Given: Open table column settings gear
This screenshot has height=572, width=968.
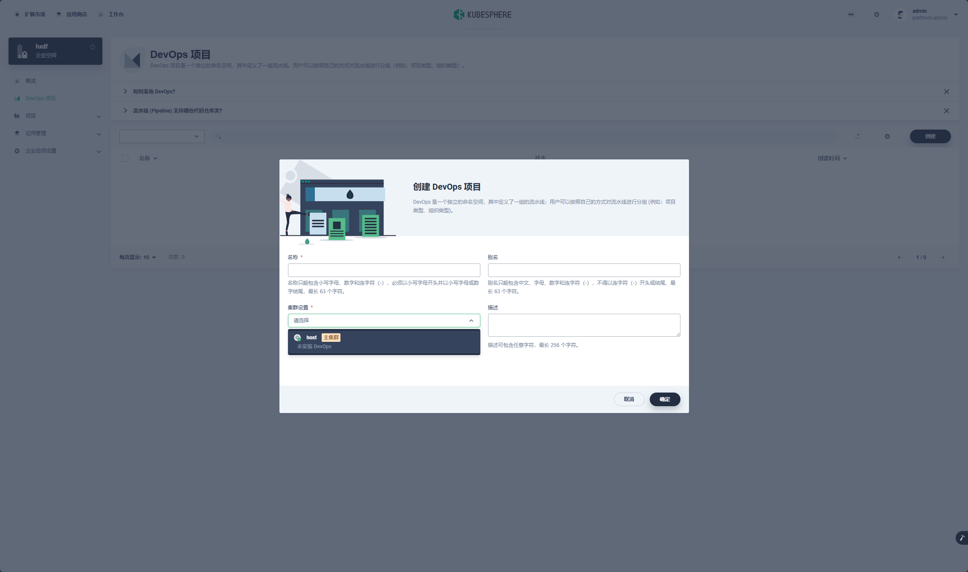Looking at the screenshot, I should click(887, 136).
